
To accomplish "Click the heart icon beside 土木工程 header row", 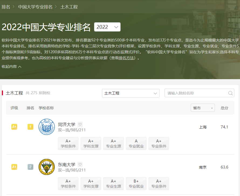I will click(80, 124).
